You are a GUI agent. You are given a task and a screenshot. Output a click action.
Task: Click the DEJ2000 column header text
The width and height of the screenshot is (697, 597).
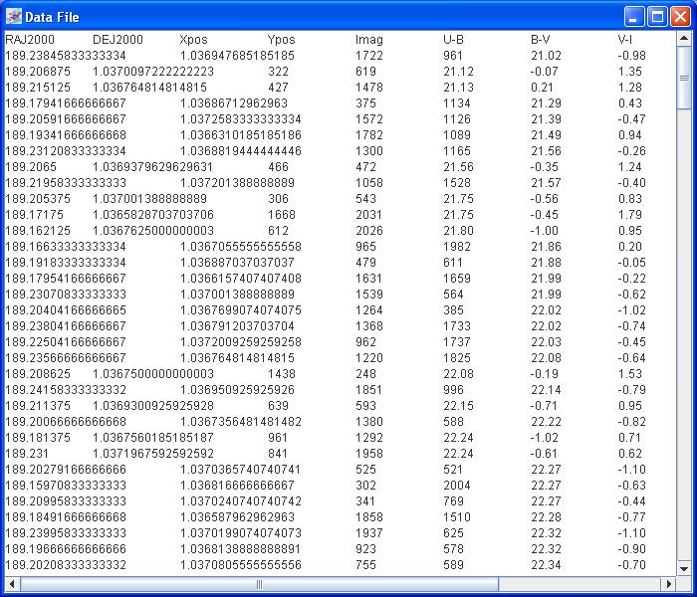pyautogui.click(x=117, y=40)
